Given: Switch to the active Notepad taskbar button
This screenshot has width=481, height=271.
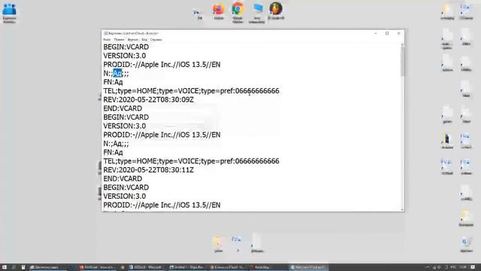Looking at the screenshot, I should pyautogui.click(x=308, y=267).
